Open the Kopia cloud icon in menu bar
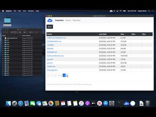The height and width of the screenshot is (117, 156). click(111, 11)
